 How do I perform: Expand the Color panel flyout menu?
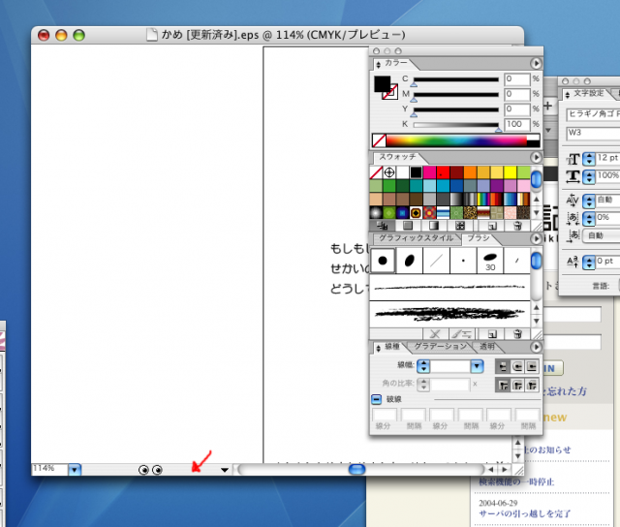coord(535,62)
